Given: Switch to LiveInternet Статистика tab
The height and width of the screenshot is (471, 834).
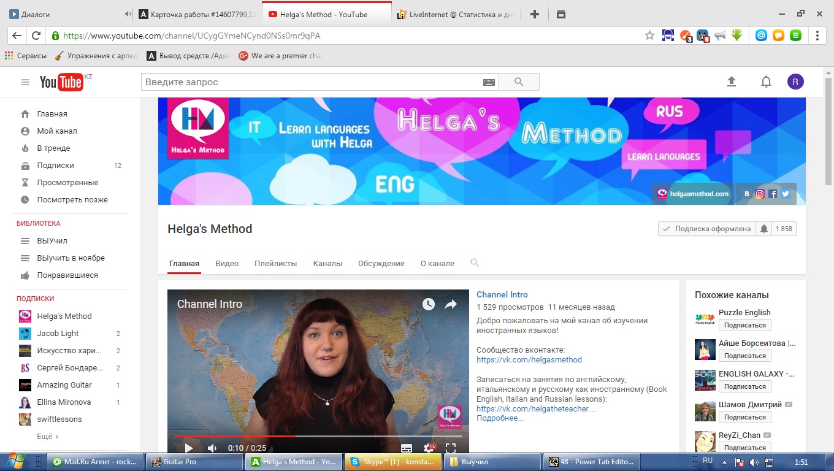Looking at the screenshot, I should 456,14.
